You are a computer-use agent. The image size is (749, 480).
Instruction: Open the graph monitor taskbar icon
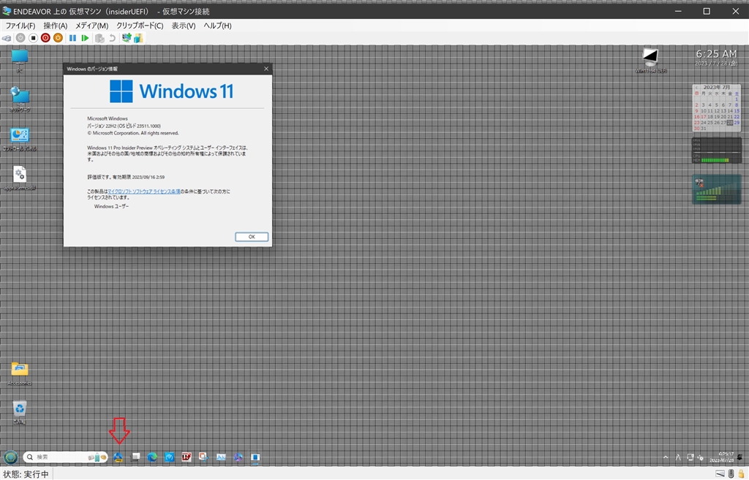(221, 457)
